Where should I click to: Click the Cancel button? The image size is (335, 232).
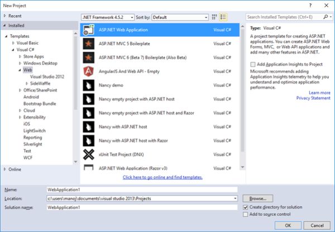pos(317,225)
